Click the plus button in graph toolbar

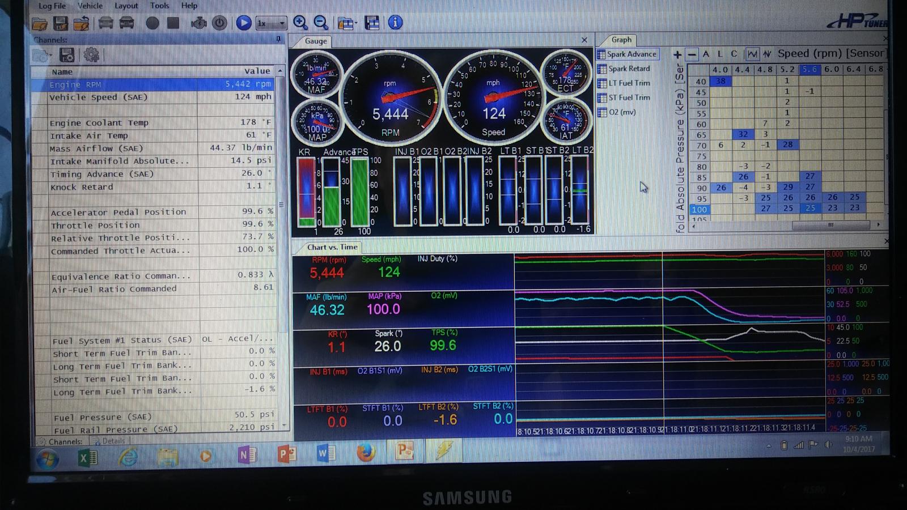[x=677, y=54]
